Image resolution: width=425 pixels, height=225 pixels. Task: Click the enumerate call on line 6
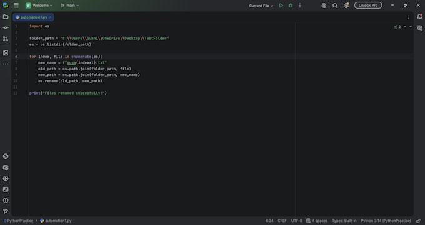(x=81, y=57)
